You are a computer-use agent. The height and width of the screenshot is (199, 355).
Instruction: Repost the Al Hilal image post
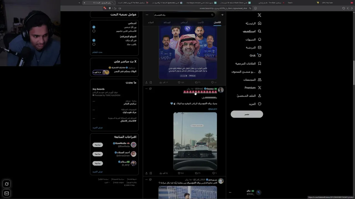click(197, 82)
